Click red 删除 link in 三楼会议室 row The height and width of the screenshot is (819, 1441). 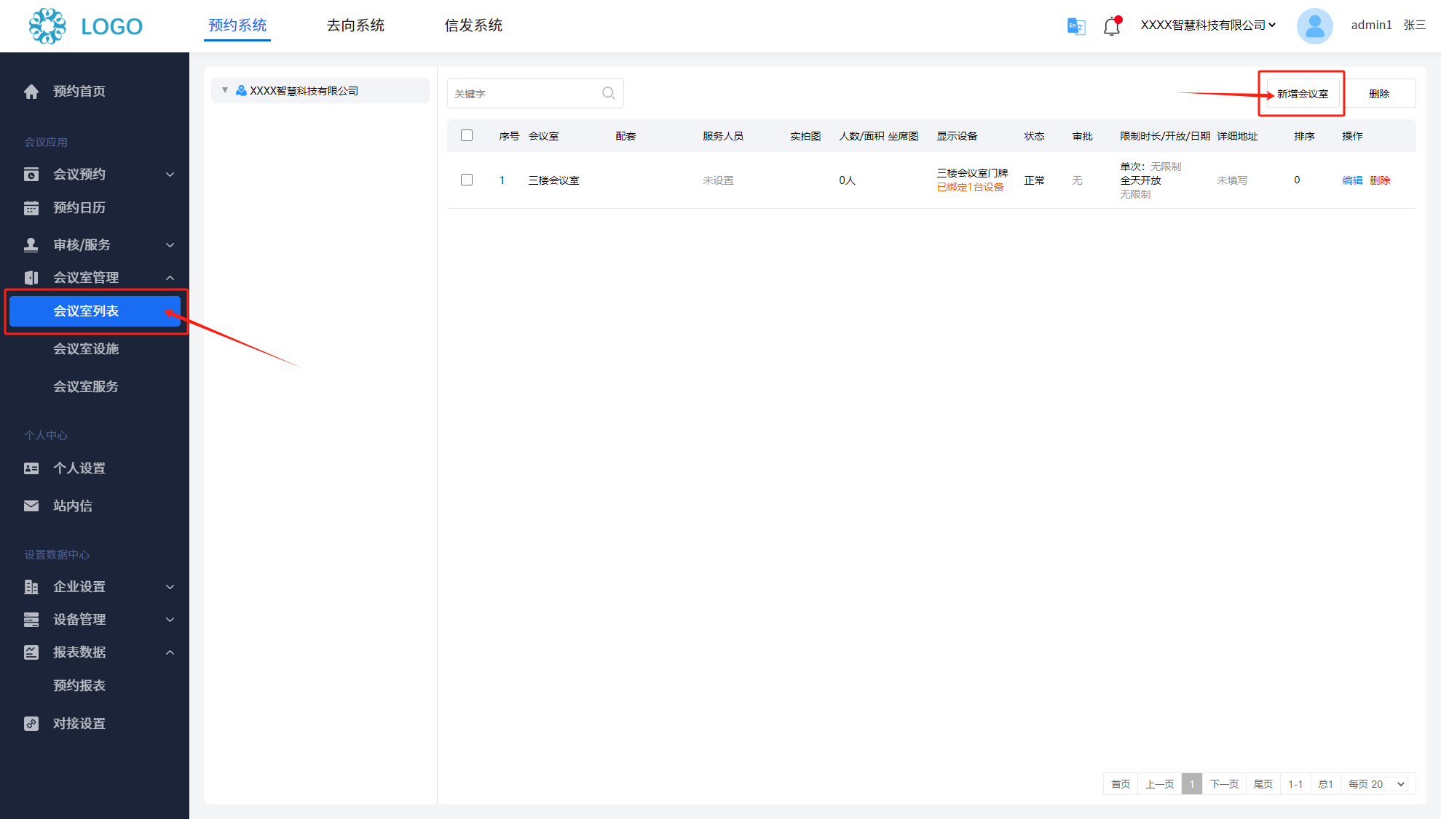(x=1380, y=180)
